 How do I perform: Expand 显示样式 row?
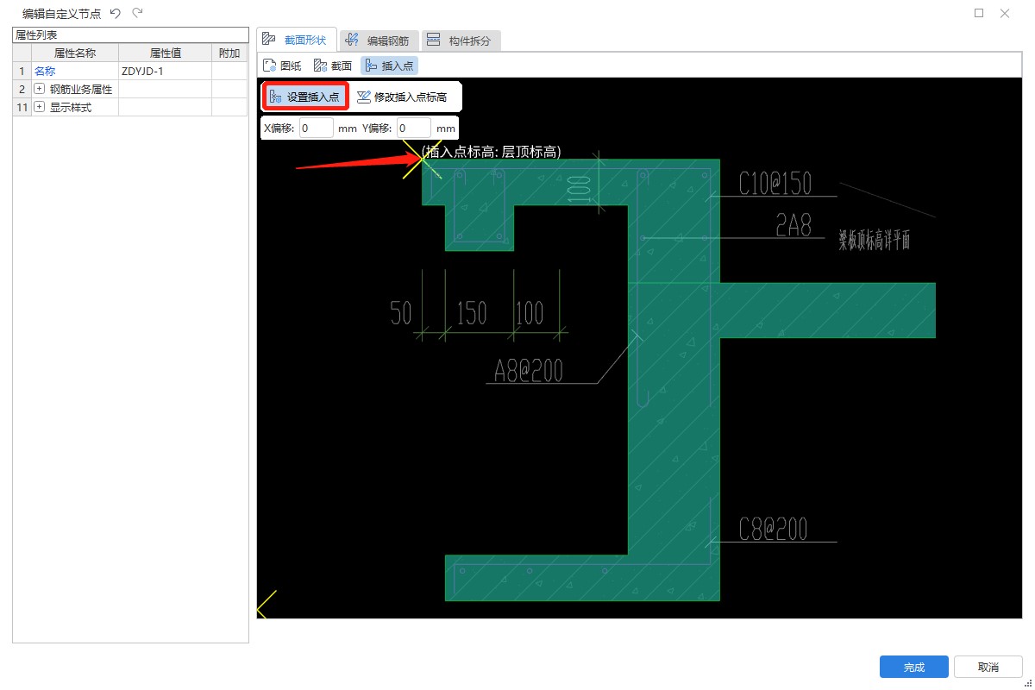[x=39, y=107]
